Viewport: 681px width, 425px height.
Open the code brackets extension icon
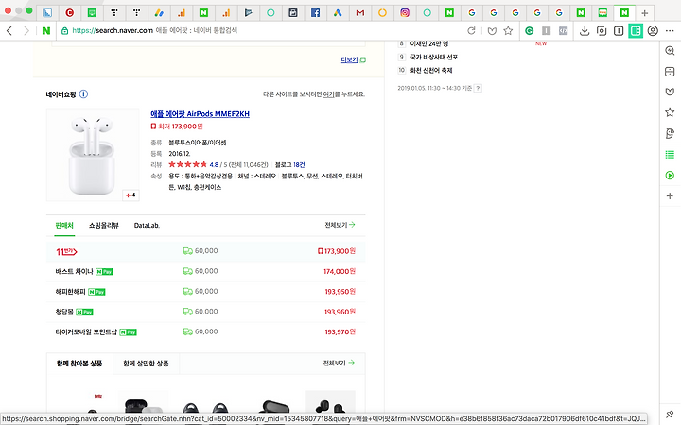tap(564, 31)
